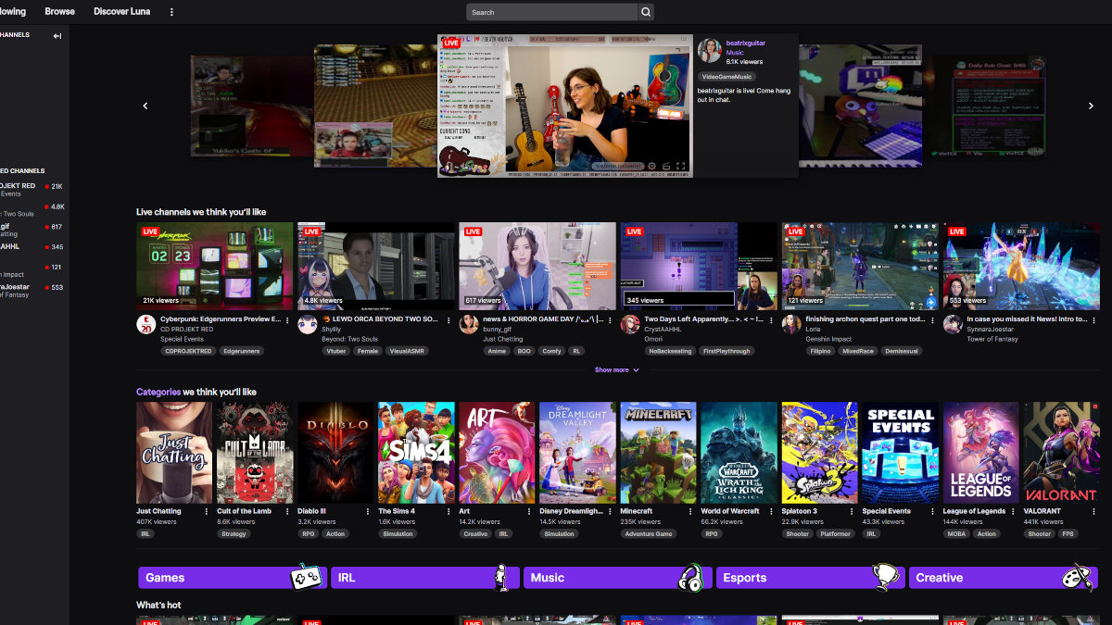Open the Special Events category box art
1112x625 pixels.
point(900,453)
